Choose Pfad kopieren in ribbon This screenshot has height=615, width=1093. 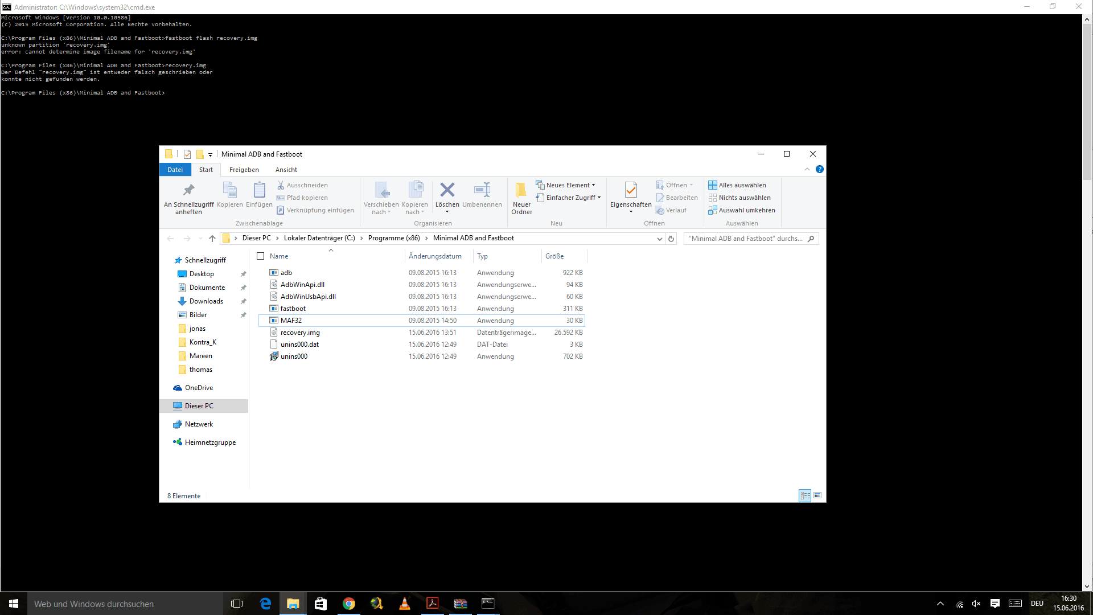tap(302, 198)
